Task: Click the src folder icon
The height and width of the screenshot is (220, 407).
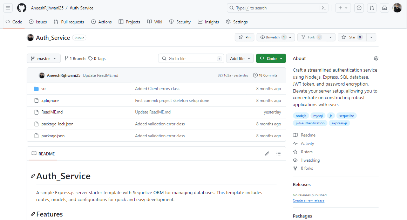Action: click(x=36, y=89)
